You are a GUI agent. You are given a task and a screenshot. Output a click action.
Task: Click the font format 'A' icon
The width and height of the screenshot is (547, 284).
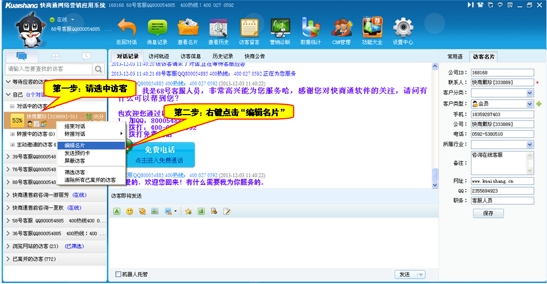(117, 211)
